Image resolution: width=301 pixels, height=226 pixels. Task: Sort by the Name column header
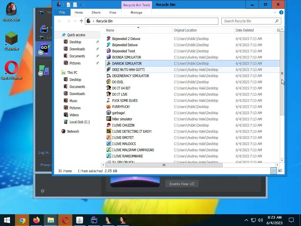[138, 30]
